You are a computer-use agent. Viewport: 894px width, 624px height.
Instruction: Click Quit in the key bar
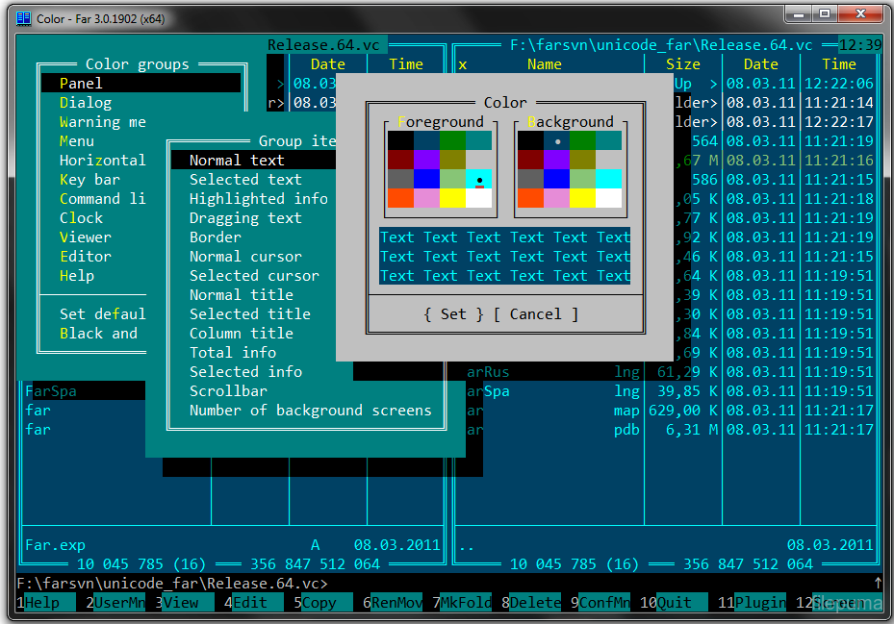coord(674,603)
